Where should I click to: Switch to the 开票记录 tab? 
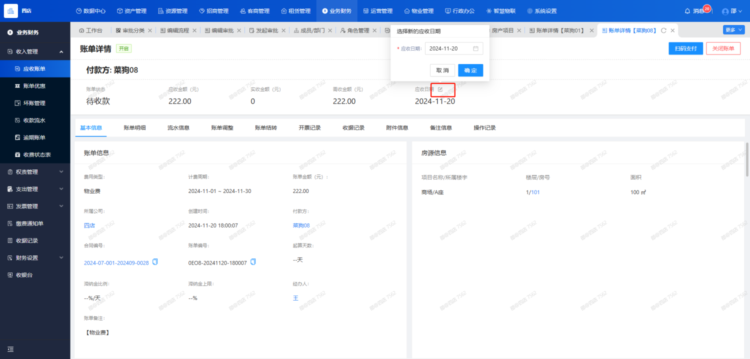pos(310,127)
